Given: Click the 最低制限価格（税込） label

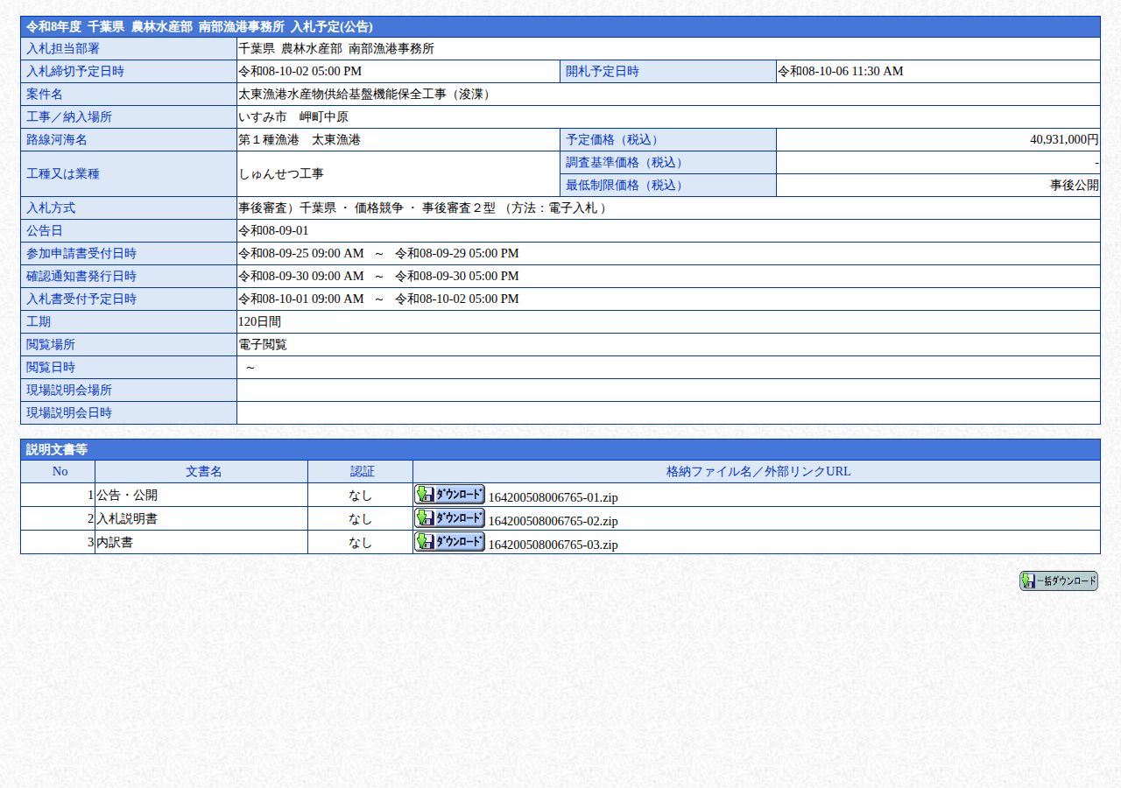Looking at the screenshot, I should coord(668,185).
